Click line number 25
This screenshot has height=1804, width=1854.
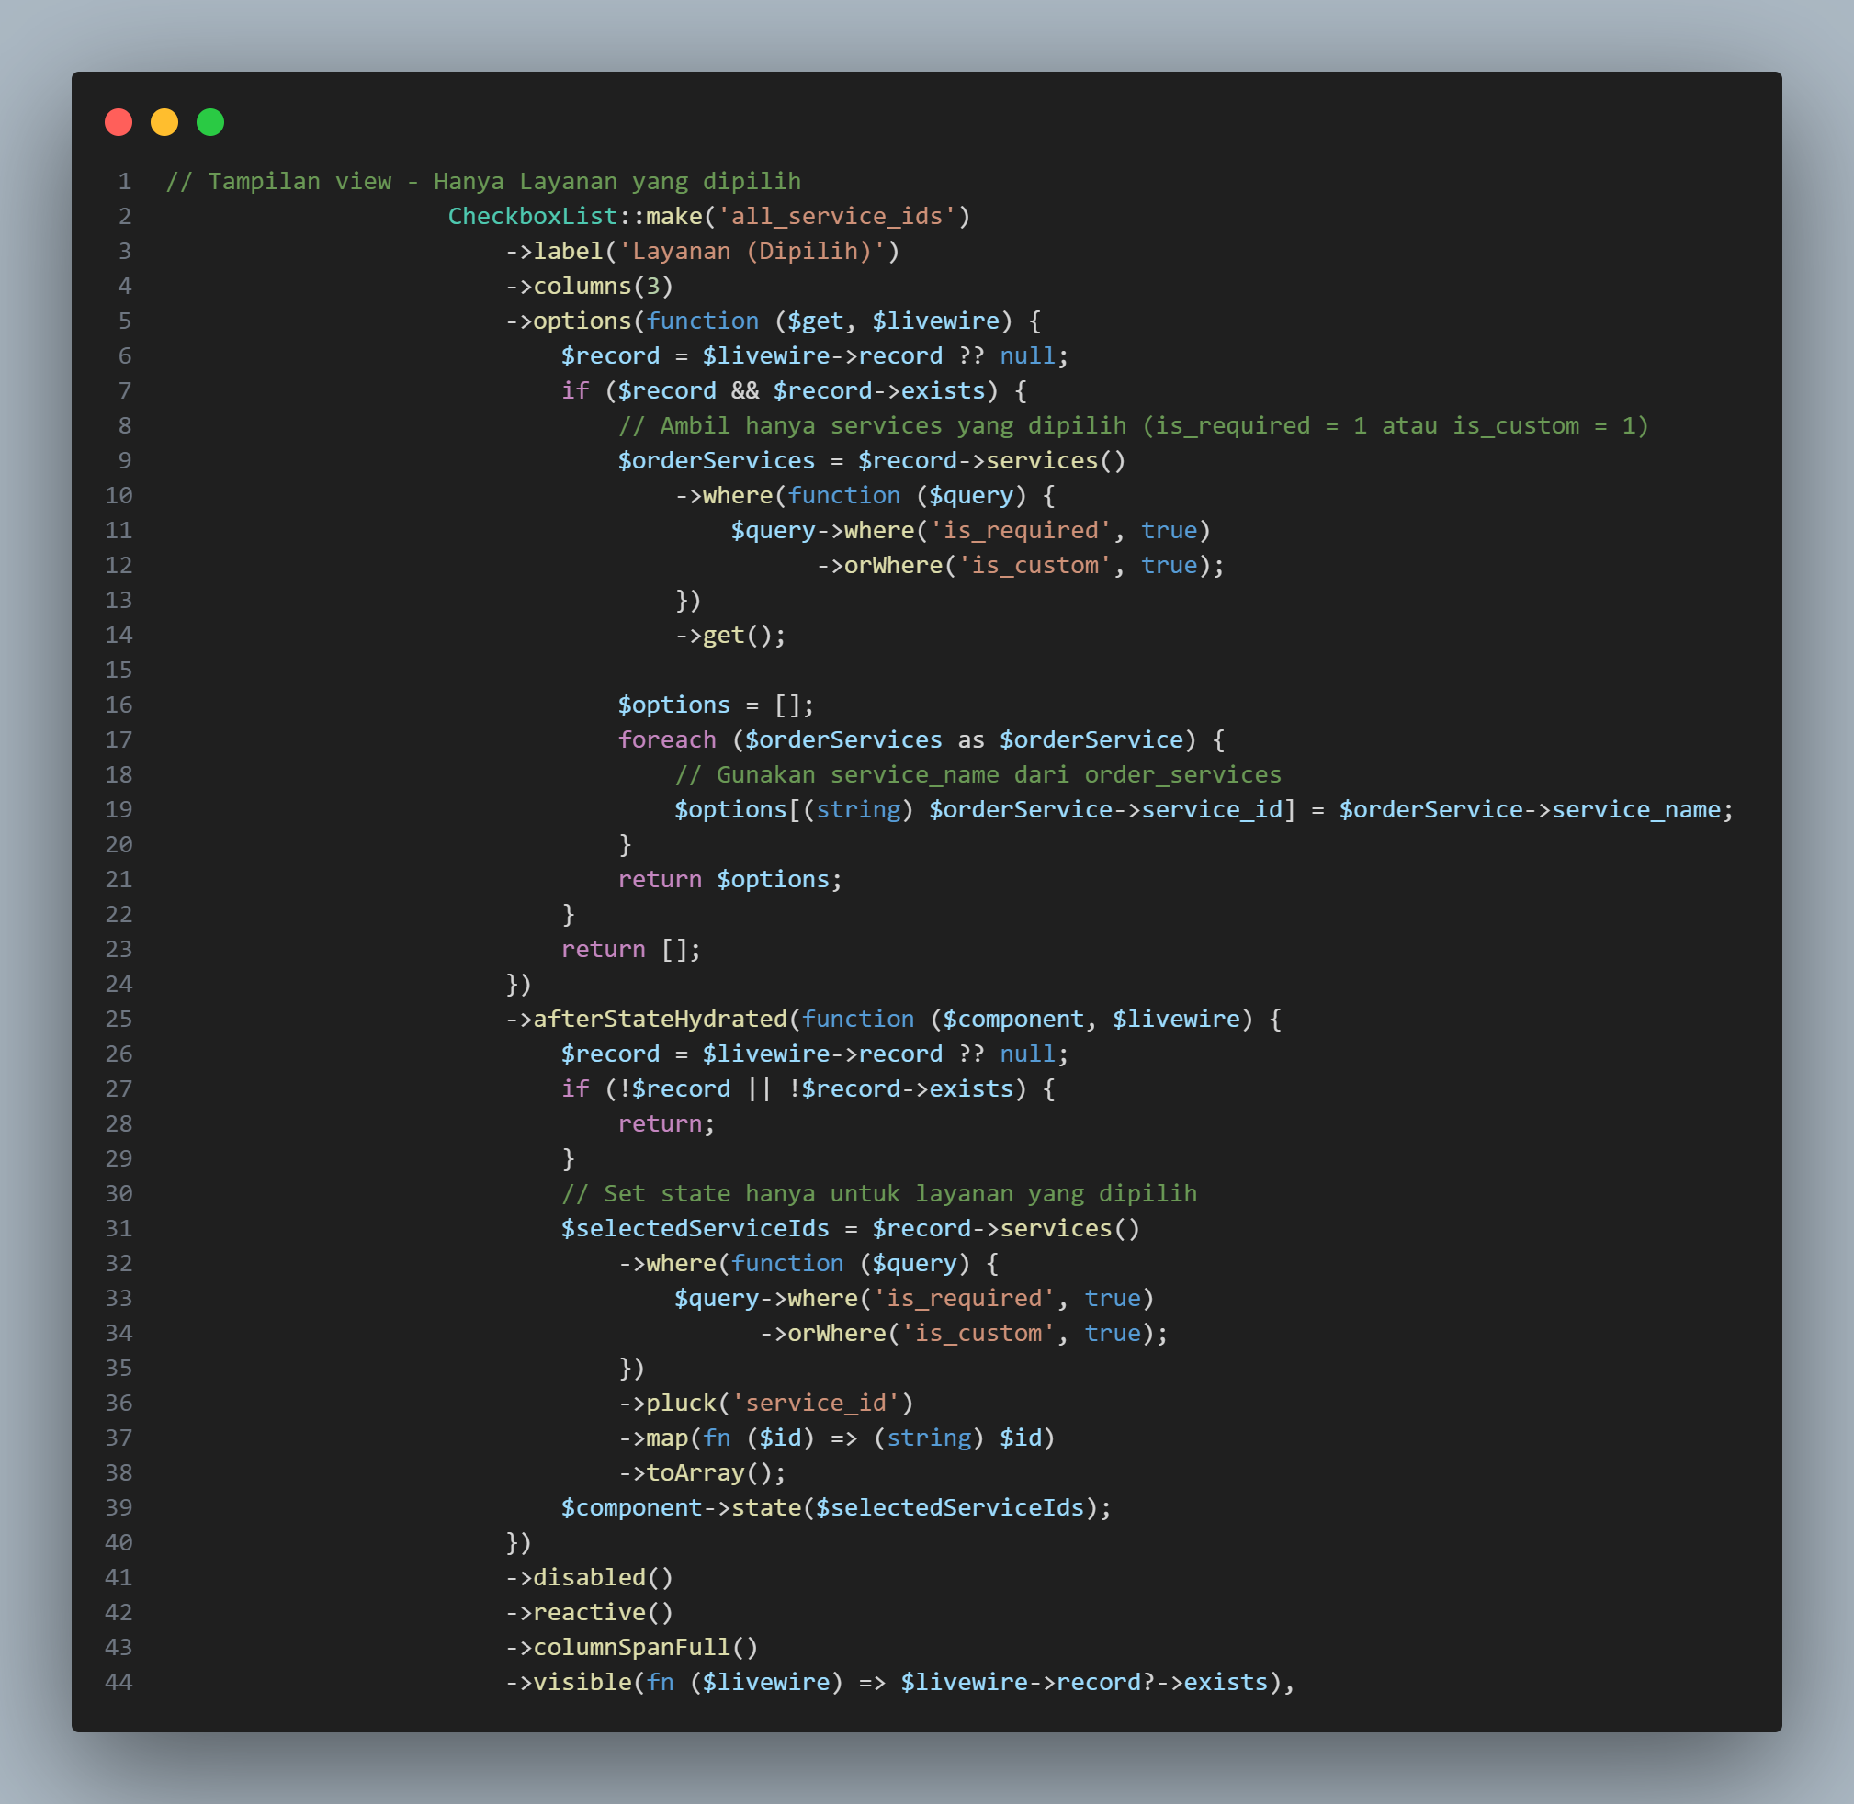coord(119,1019)
